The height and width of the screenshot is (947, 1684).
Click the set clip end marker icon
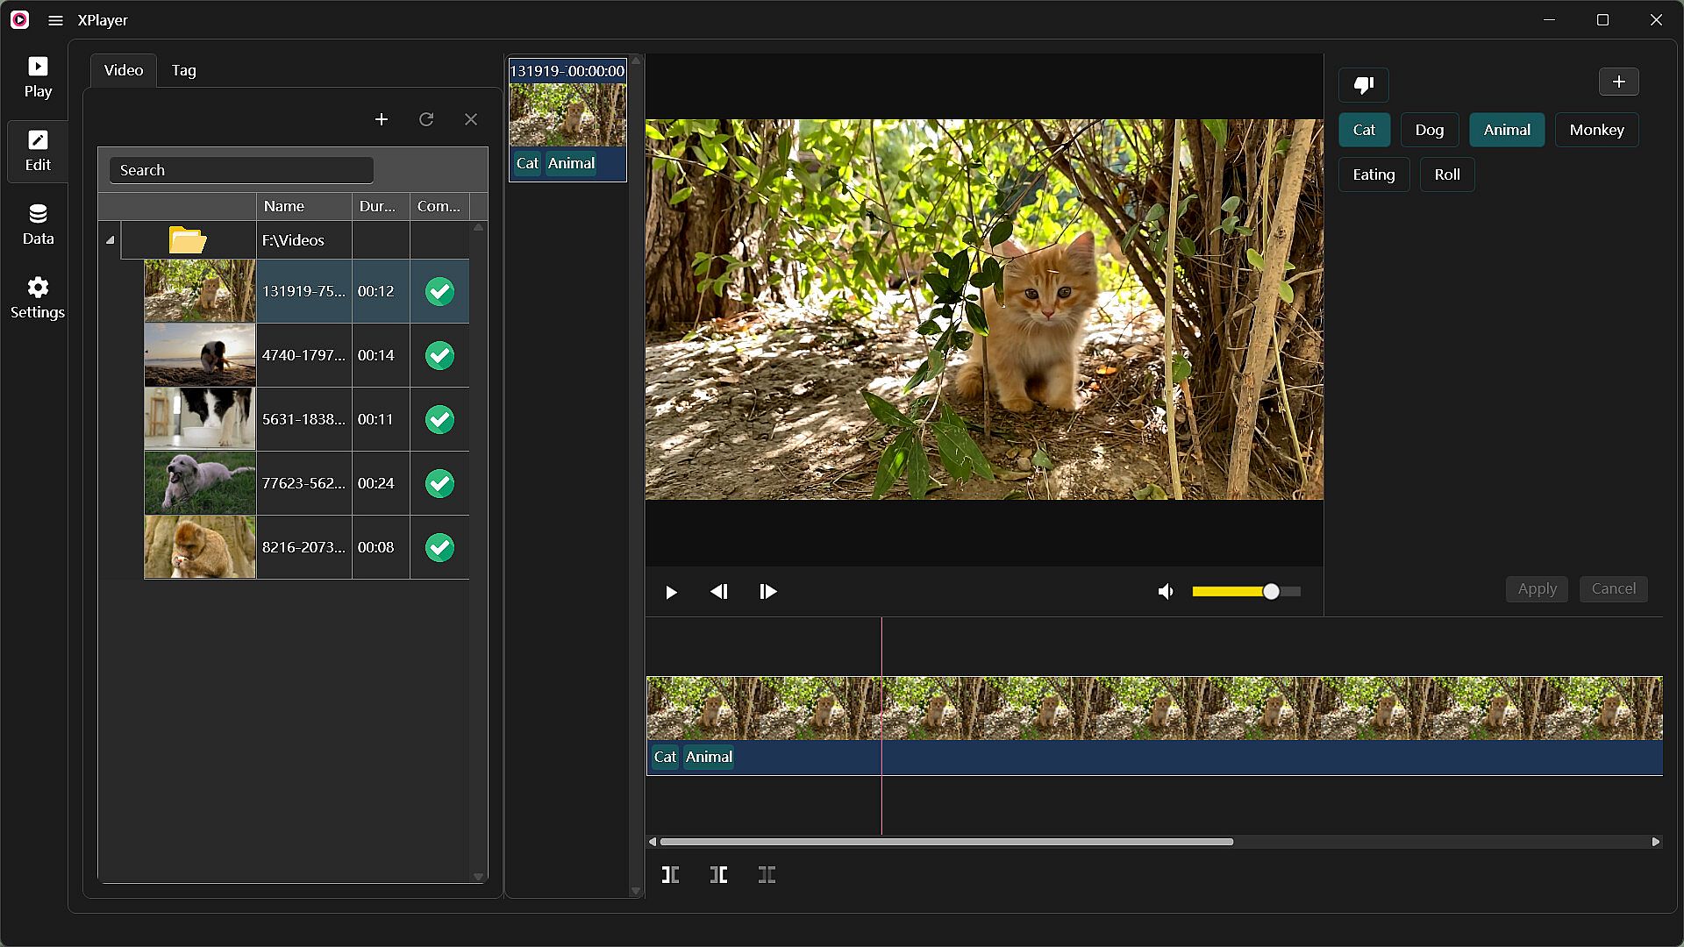718,874
